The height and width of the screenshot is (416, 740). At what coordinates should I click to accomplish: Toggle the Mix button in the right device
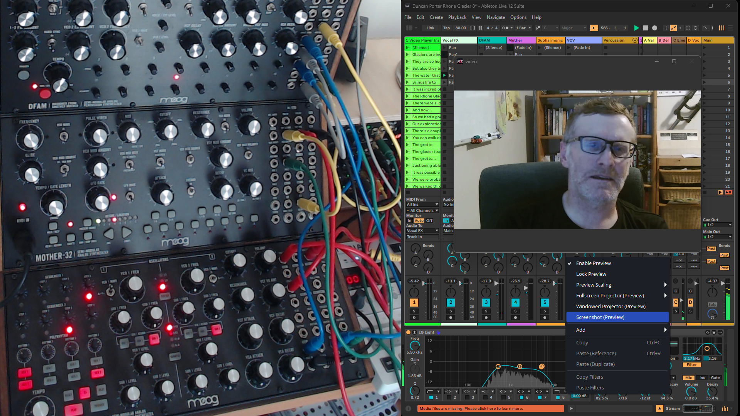pyautogui.click(x=689, y=378)
